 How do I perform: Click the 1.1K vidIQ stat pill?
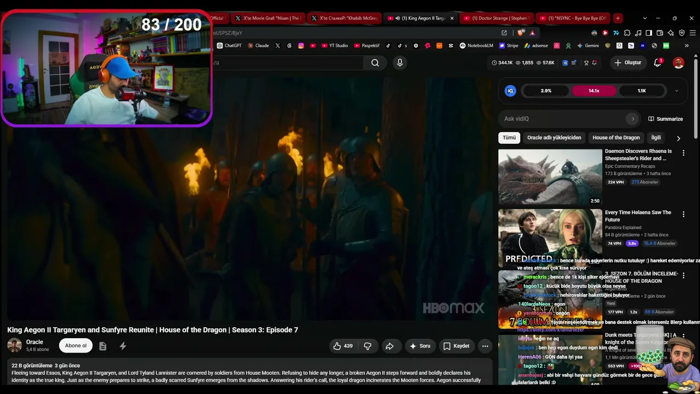pyautogui.click(x=641, y=91)
